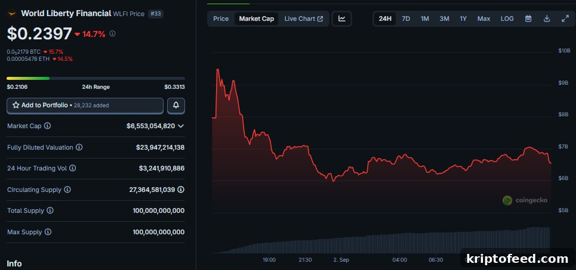Click the $0.2106 range low value
The height and width of the screenshot is (270, 576).
[17, 87]
